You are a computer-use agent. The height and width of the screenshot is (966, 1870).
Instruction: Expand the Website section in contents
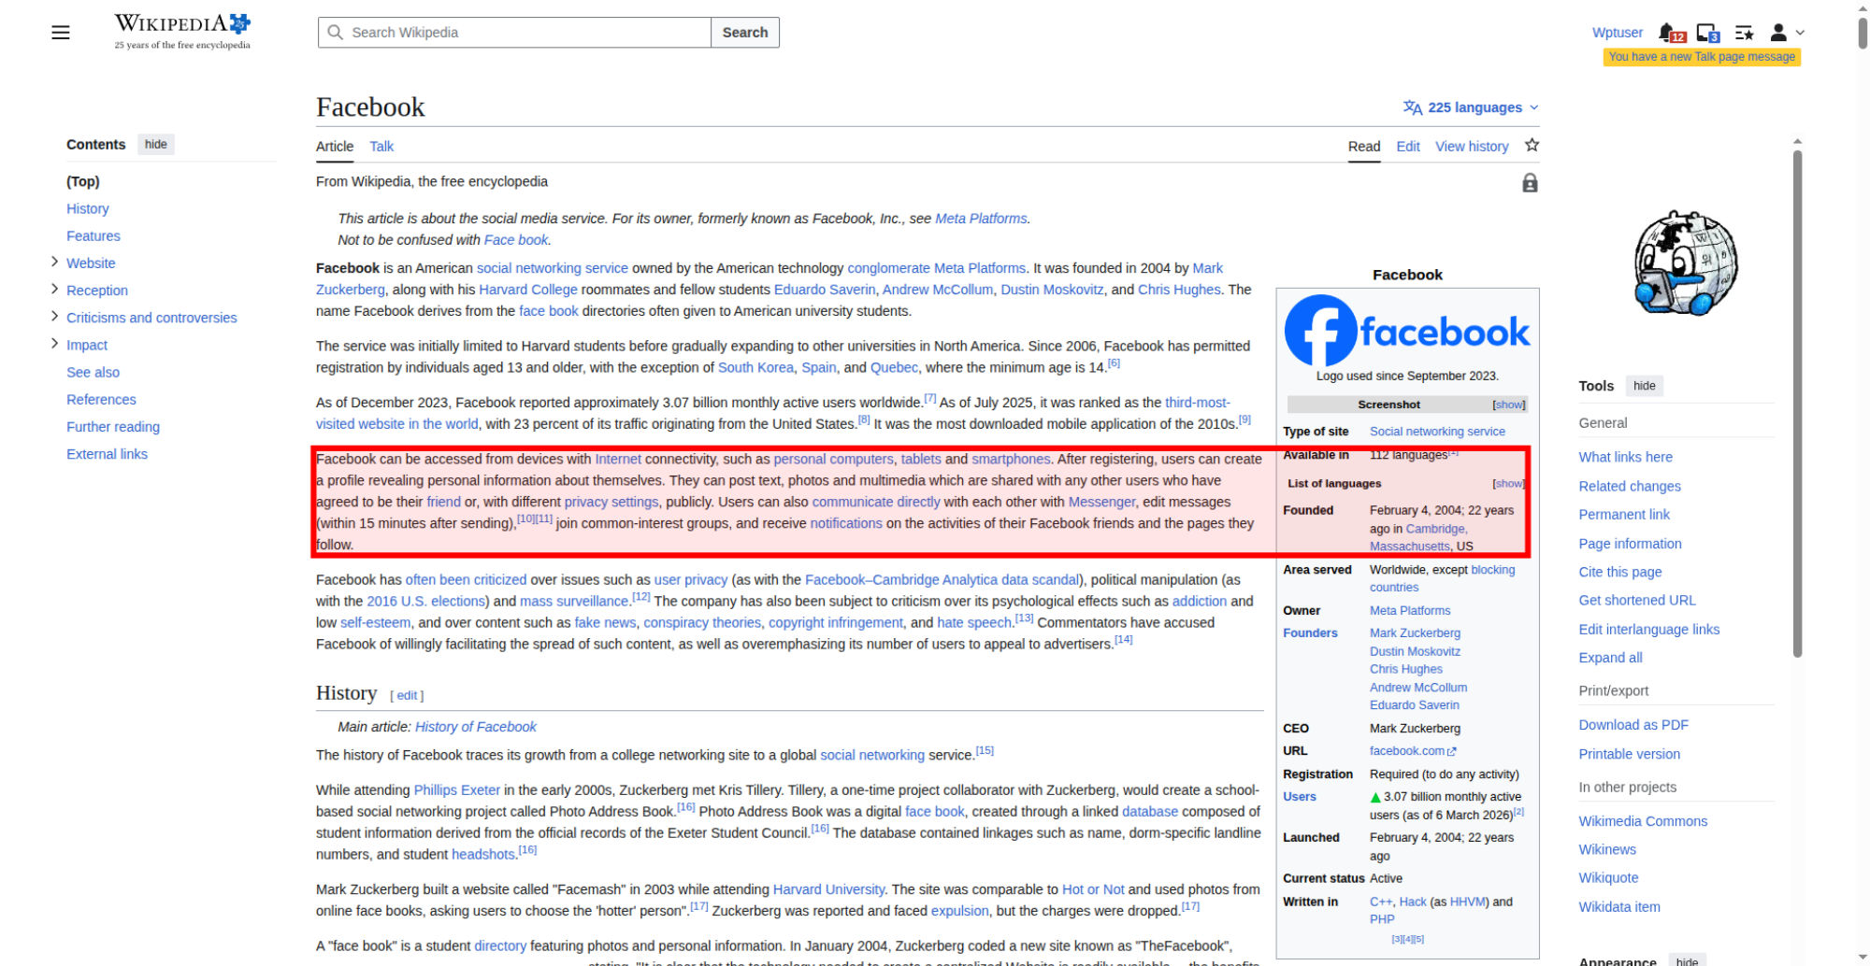click(x=54, y=263)
